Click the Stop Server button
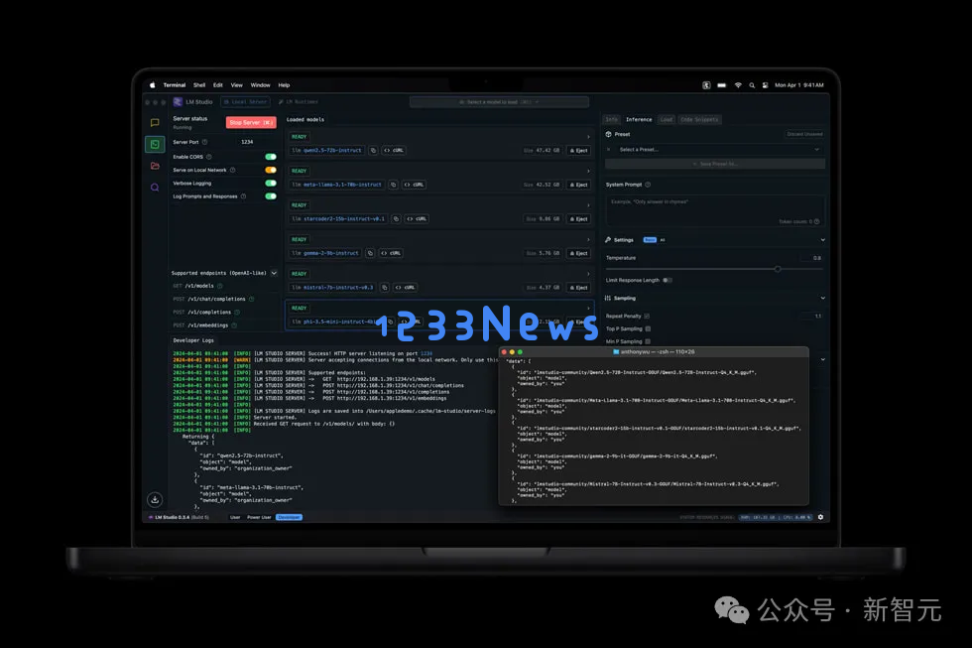The height and width of the screenshot is (648, 972). [251, 123]
